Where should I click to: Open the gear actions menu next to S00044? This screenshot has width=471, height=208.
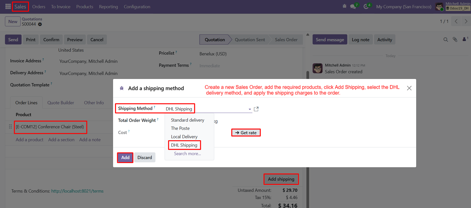[40, 24]
